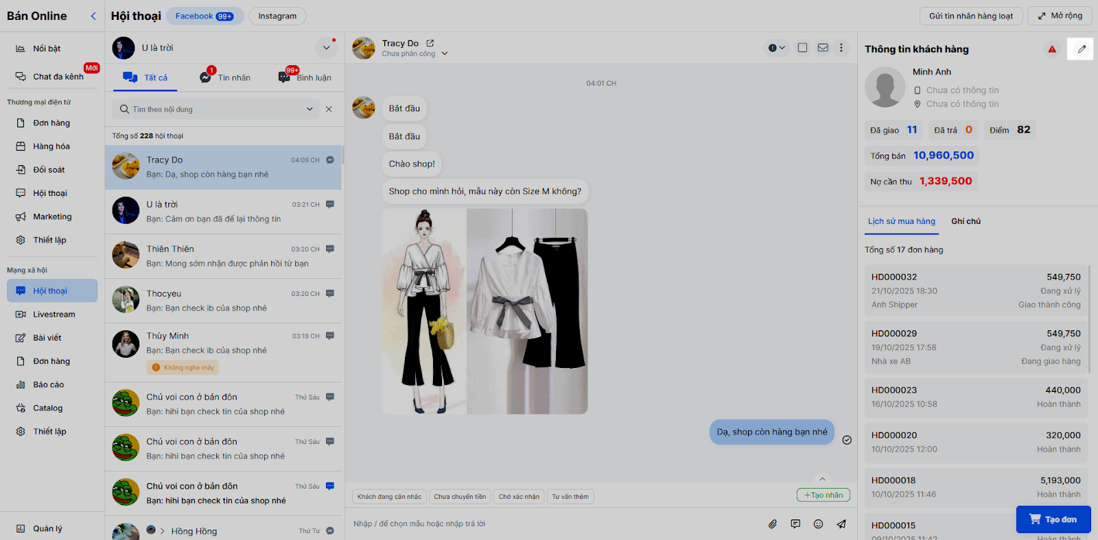
Task: Open Tracy Do's profile external link icon
Action: click(x=430, y=43)
